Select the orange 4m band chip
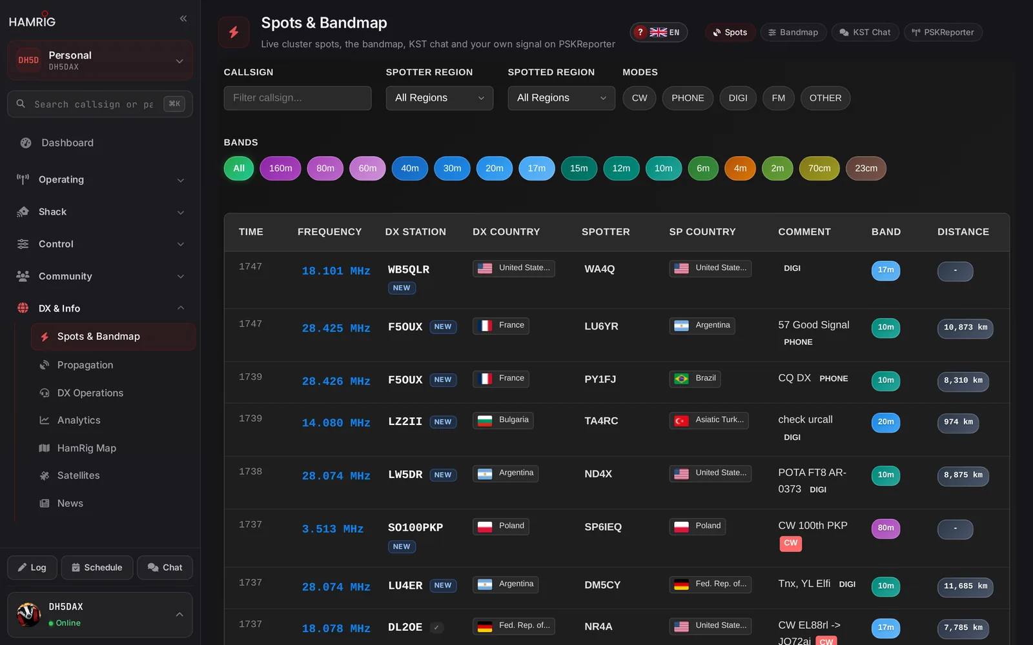Screen dimensions: 1033x645 click(x=740, y=168)
